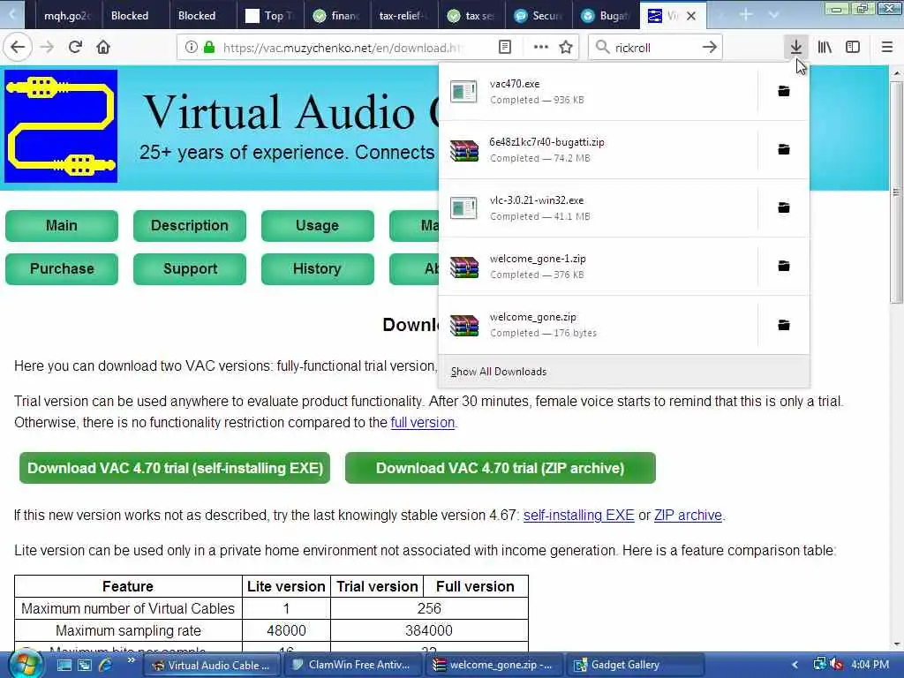Open the History page button
904x678 pixels.
coord(317,268)
